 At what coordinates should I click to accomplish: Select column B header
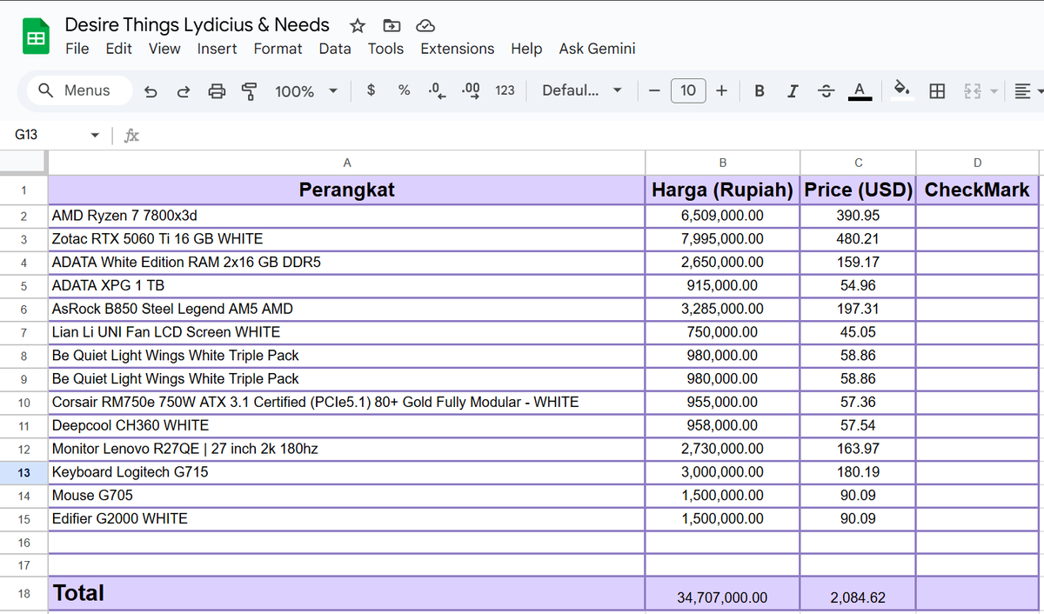[722, 163]
